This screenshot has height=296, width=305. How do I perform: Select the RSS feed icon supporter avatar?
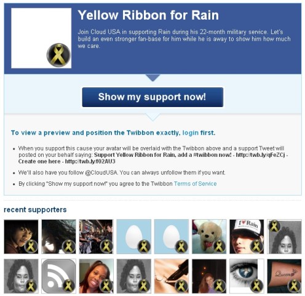coord(58,276)
